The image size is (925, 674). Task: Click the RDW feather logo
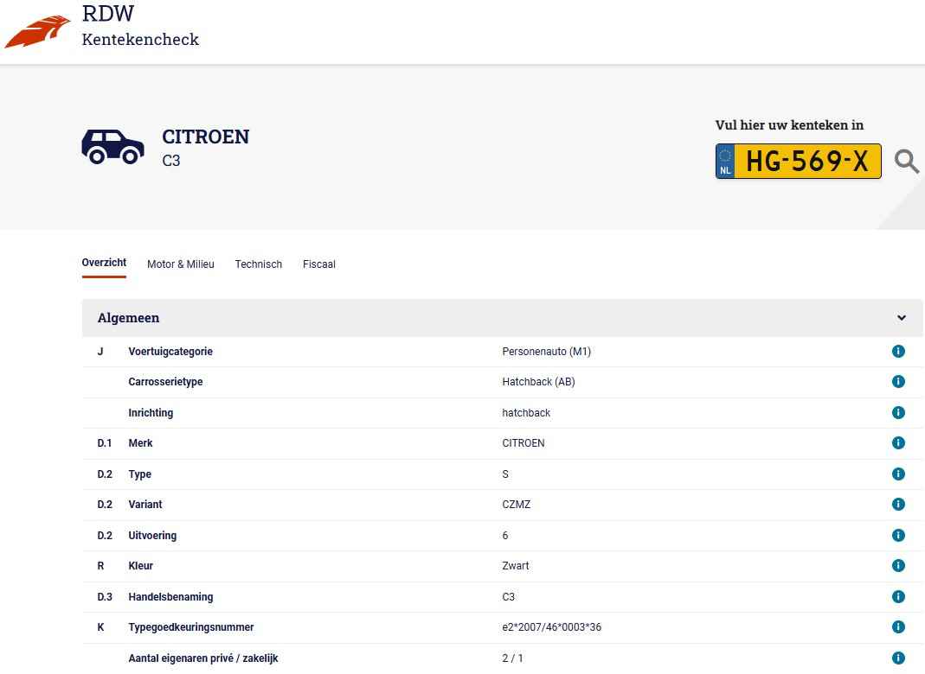tap(37, 31)
